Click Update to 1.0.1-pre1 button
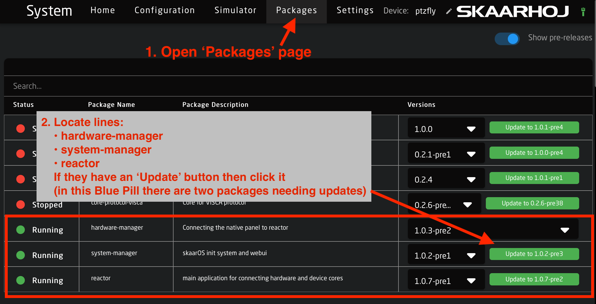This screenshot has width=596, height=304. (x=534, y=178)
